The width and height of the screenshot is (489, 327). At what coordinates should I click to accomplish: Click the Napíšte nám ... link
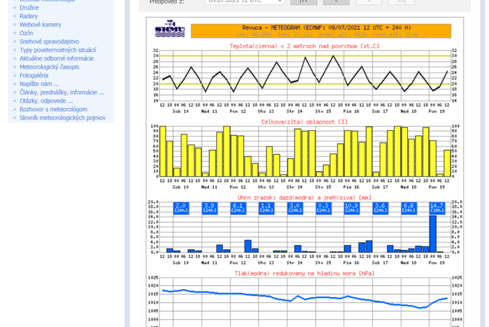tap(39, 84)
